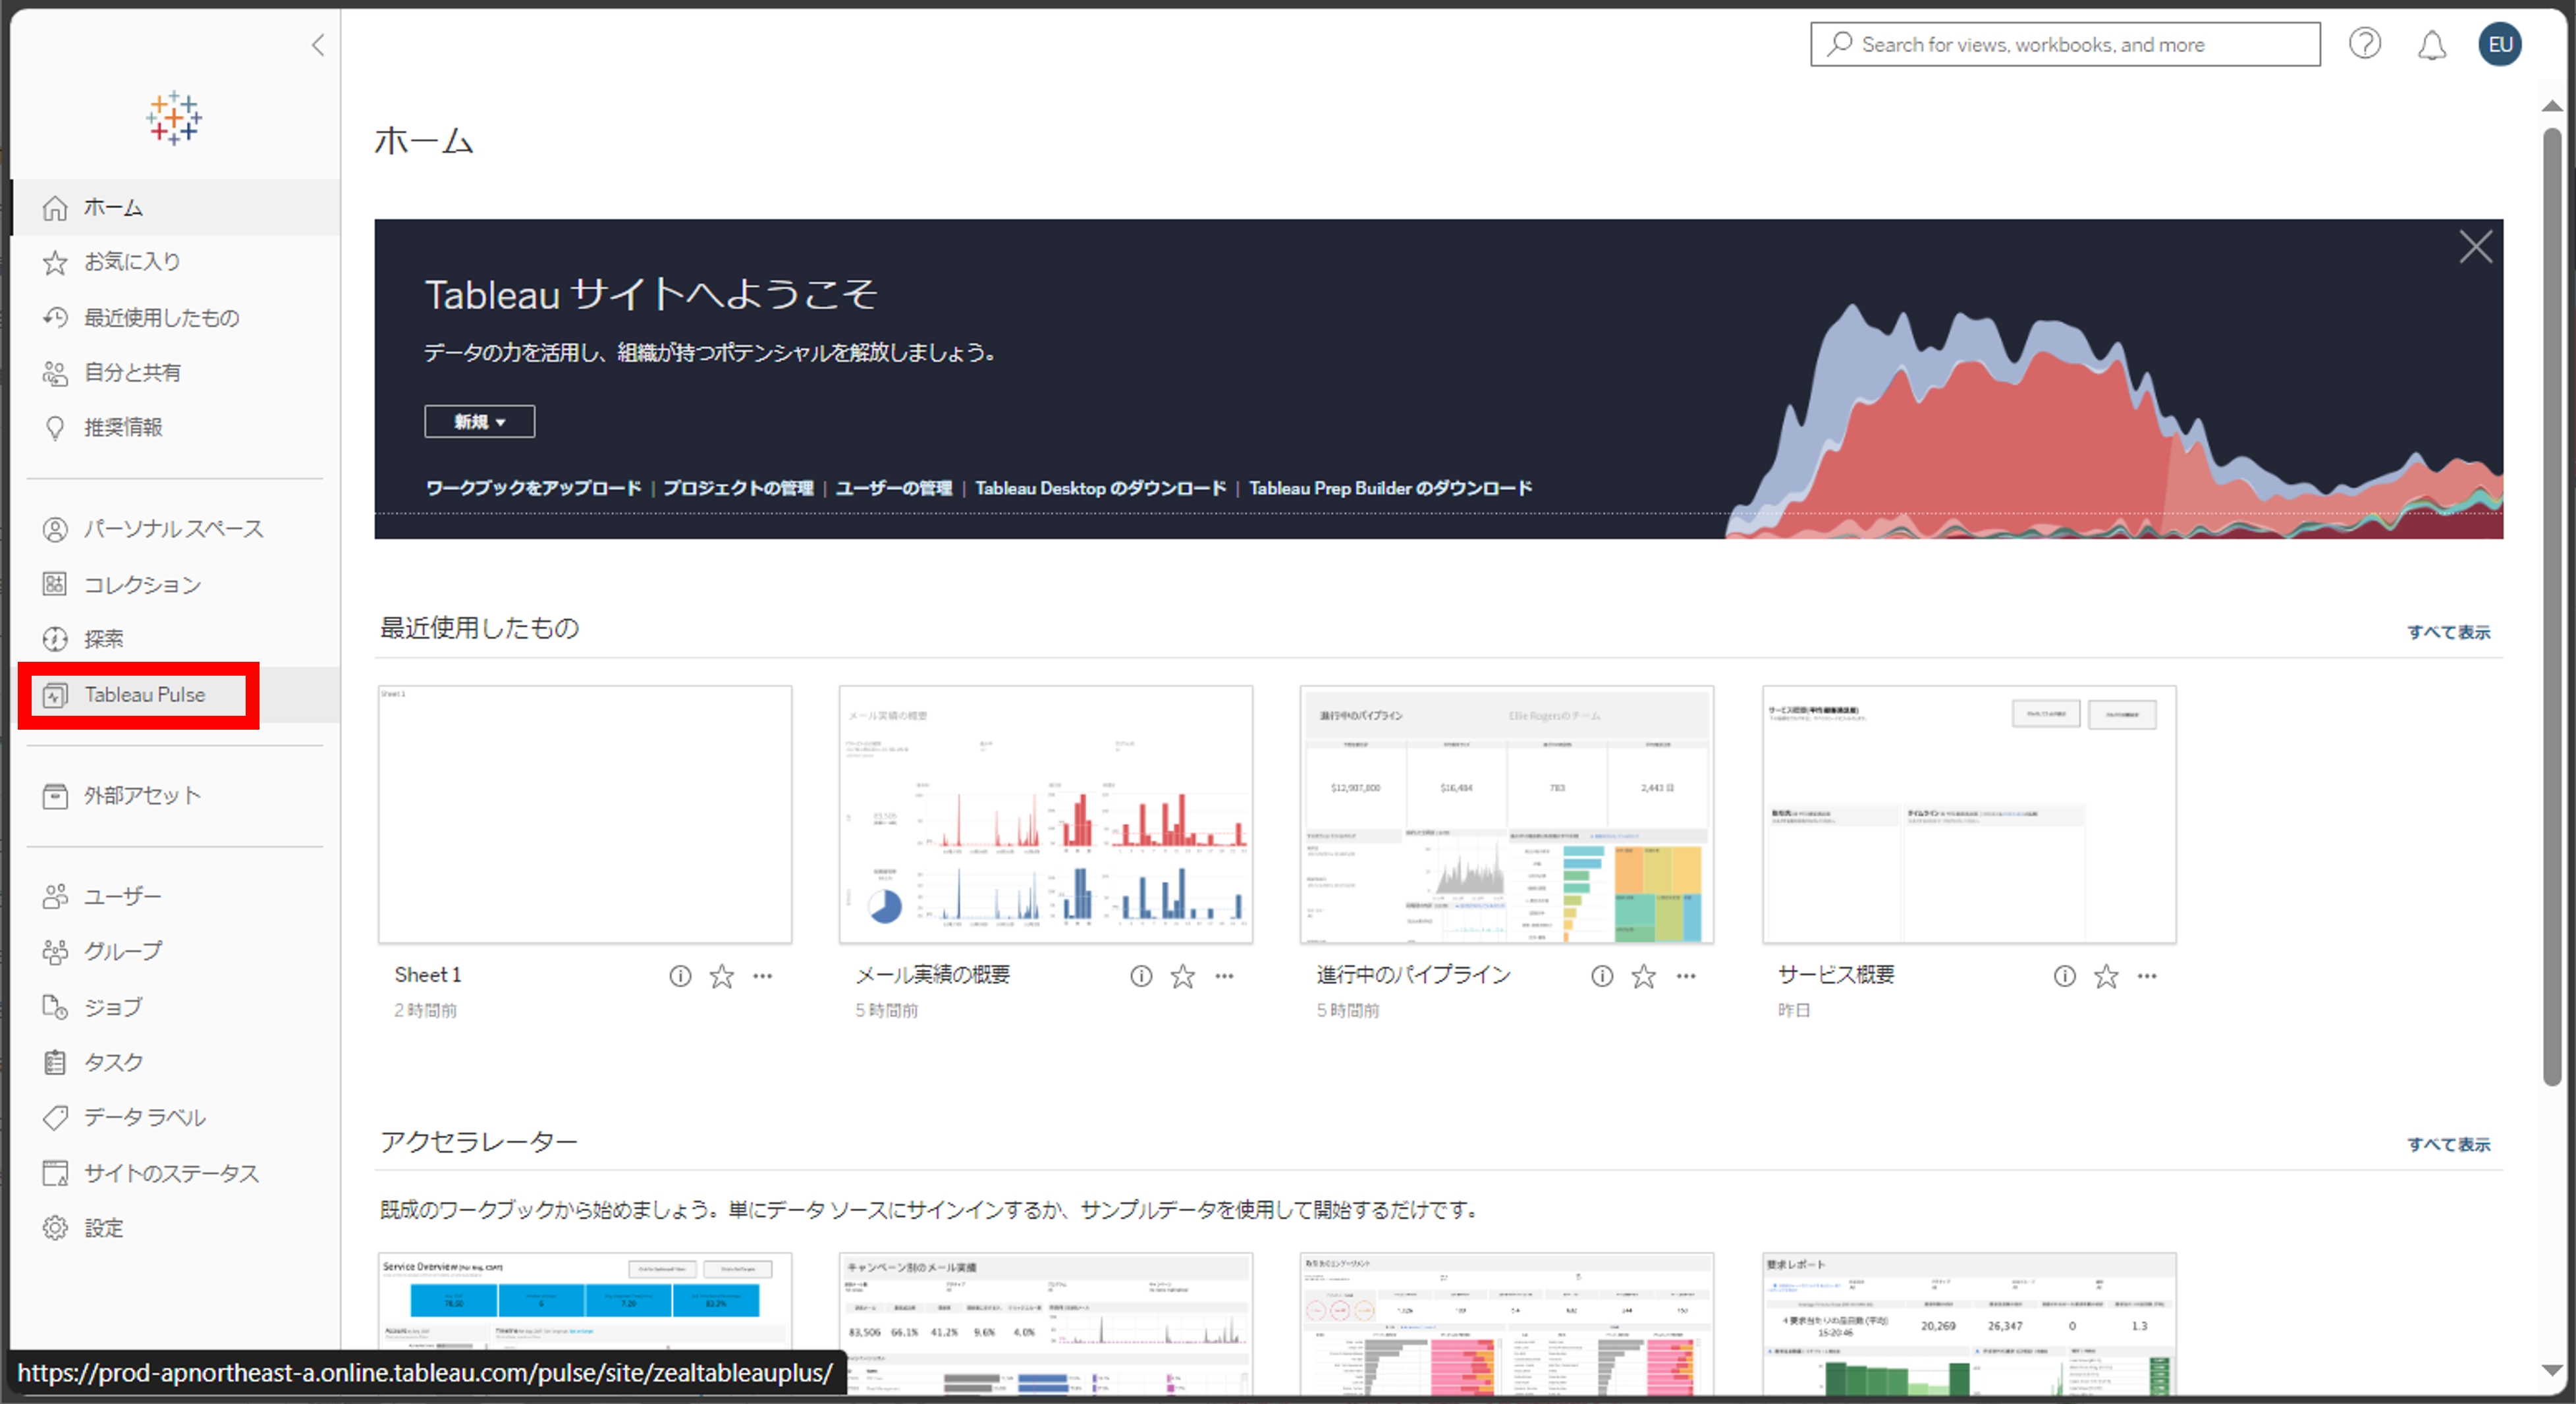
Task: Click Tableau Prep Builder のダウンロード link
Action: coord(1390,488)
